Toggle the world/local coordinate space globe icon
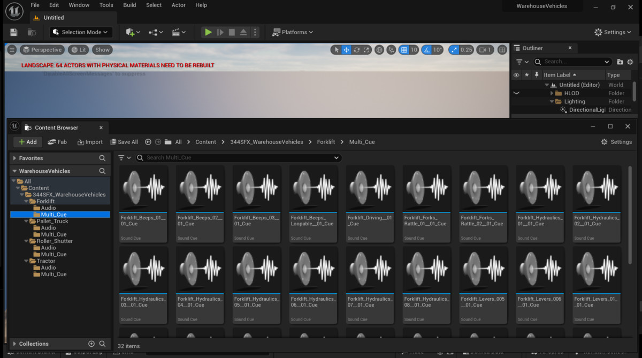This screenshot has height=358, width=642. [x=379, y=50]
